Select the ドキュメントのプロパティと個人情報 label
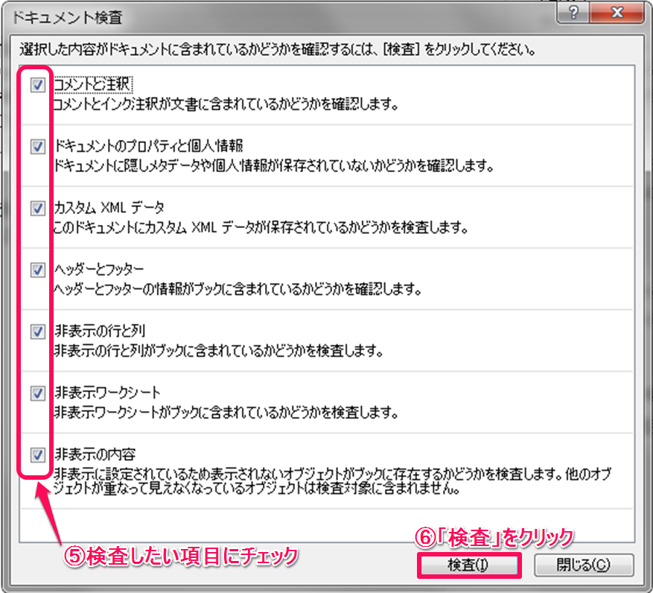Viewport: 653px width, 593px height. coord(148,146)
